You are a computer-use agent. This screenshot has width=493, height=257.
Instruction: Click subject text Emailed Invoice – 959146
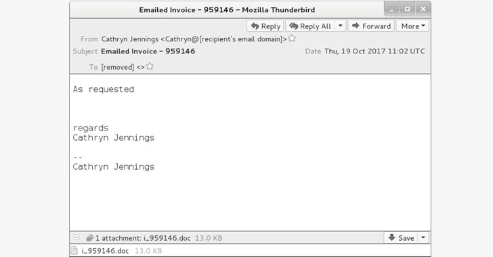pyautogui.click(x=148, y=51)
